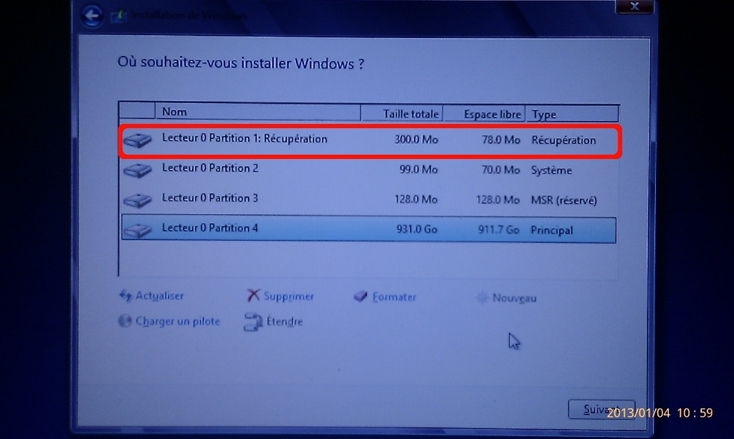Click the Charger un pilote disc icon
Viewport: 734px width, 439px height.
coord(125,321)
